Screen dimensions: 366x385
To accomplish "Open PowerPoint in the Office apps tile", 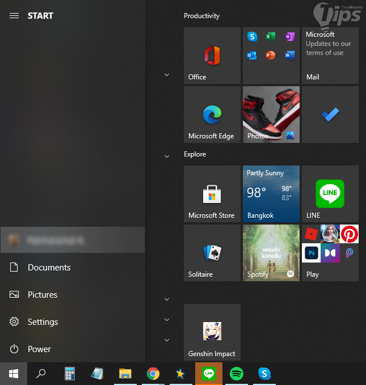I will [271, 55].
